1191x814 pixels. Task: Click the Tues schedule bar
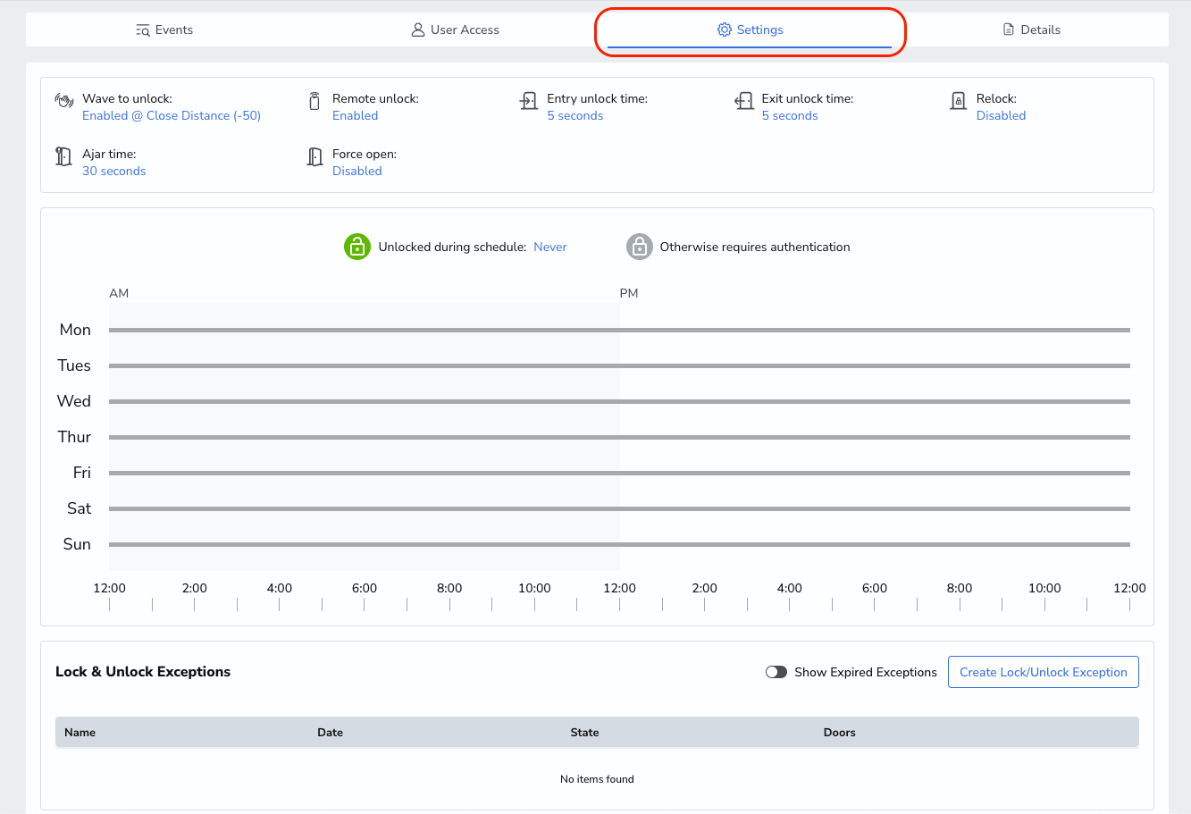(x=619, y=365)
